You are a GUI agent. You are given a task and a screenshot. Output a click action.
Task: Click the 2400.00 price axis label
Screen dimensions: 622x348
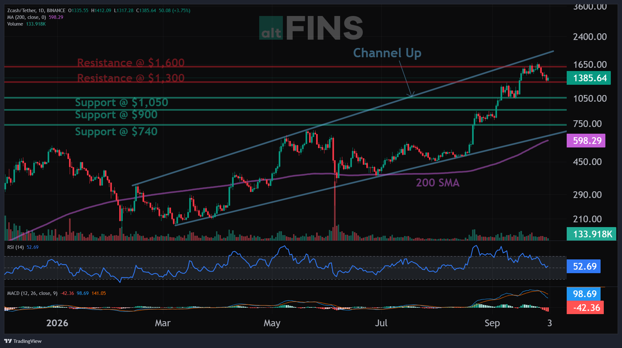click(590, 37)
